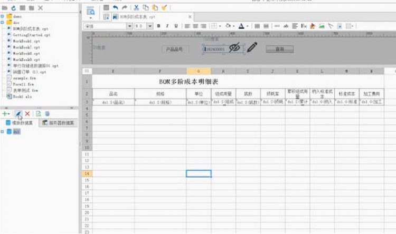Screen dimensions: 396x234
Task: Click the edit dataset pencil icon
Action: 18,114
